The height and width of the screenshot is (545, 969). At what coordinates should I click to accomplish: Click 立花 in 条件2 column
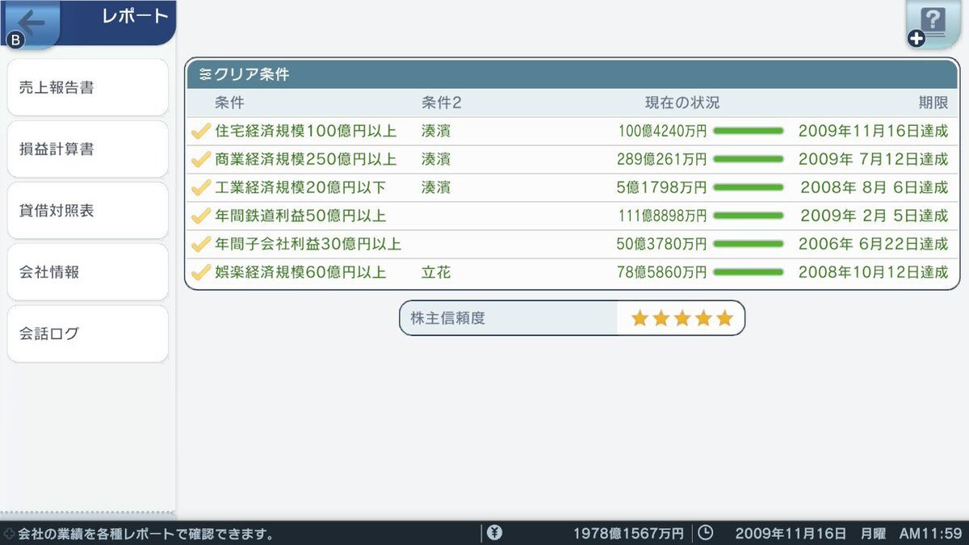(436, 272)
